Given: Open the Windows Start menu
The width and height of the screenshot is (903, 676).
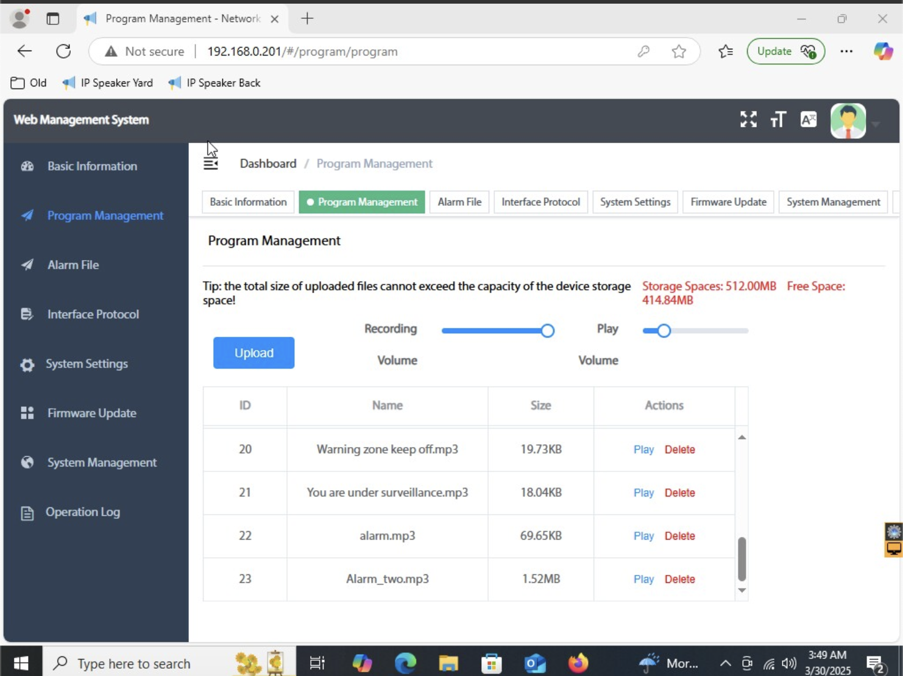Looking at the screenshot, I should [21, 663].
